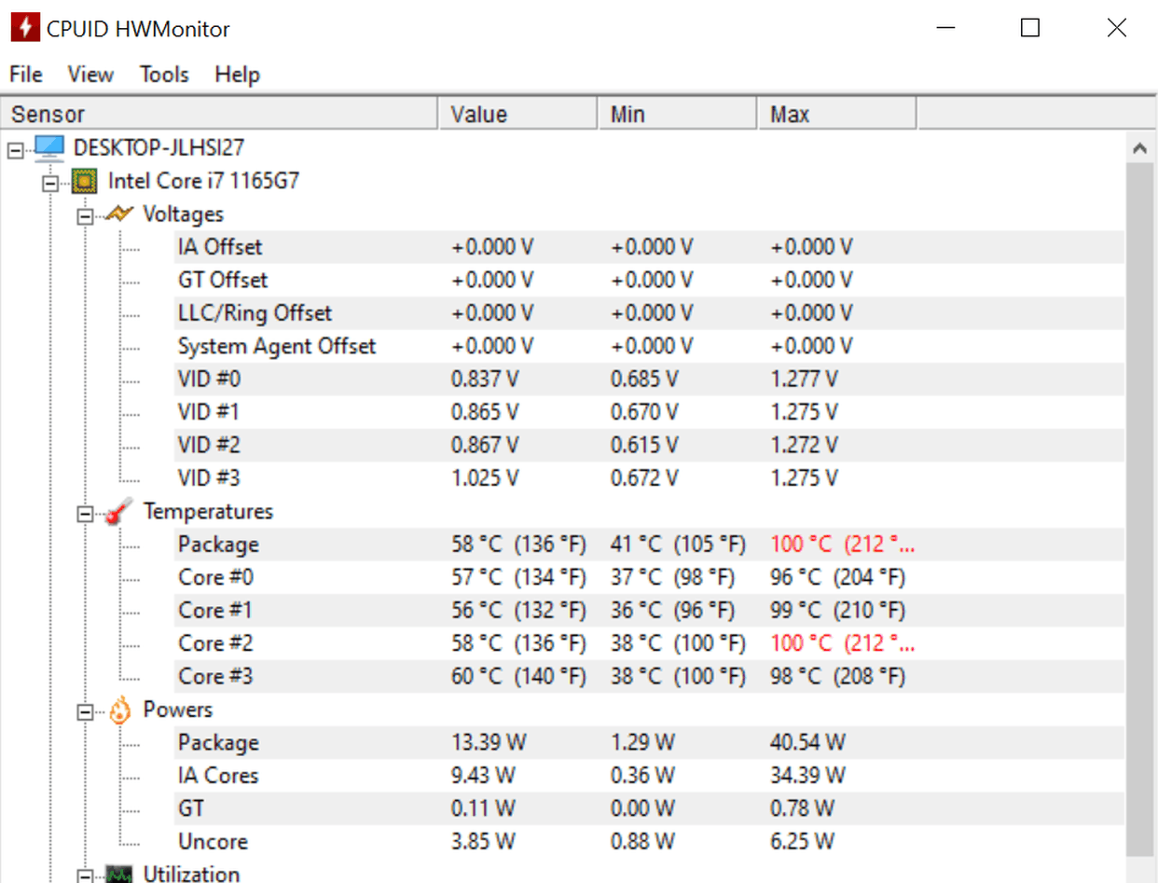Click VID #3 value 1.025 V
This screenshot has height=883, width=1158.
(485, 478)
